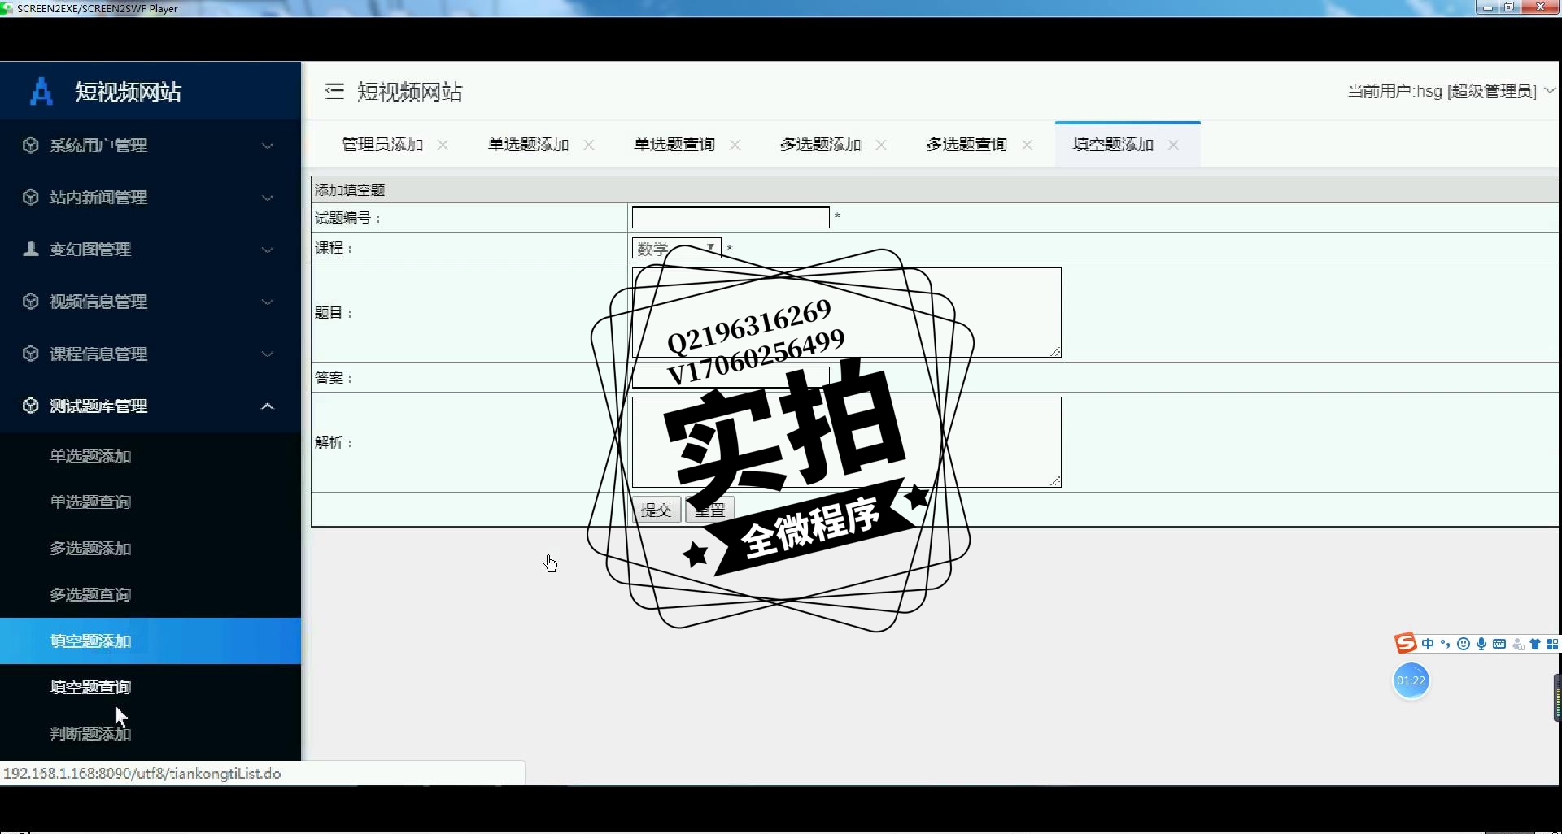Close the 单选题查询 tab
1562x834 pixels.
pyautogui.click(x=735, y=145)
